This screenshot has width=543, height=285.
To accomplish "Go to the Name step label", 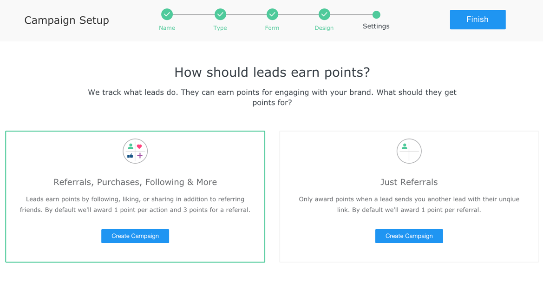I will tap(167, 28).
